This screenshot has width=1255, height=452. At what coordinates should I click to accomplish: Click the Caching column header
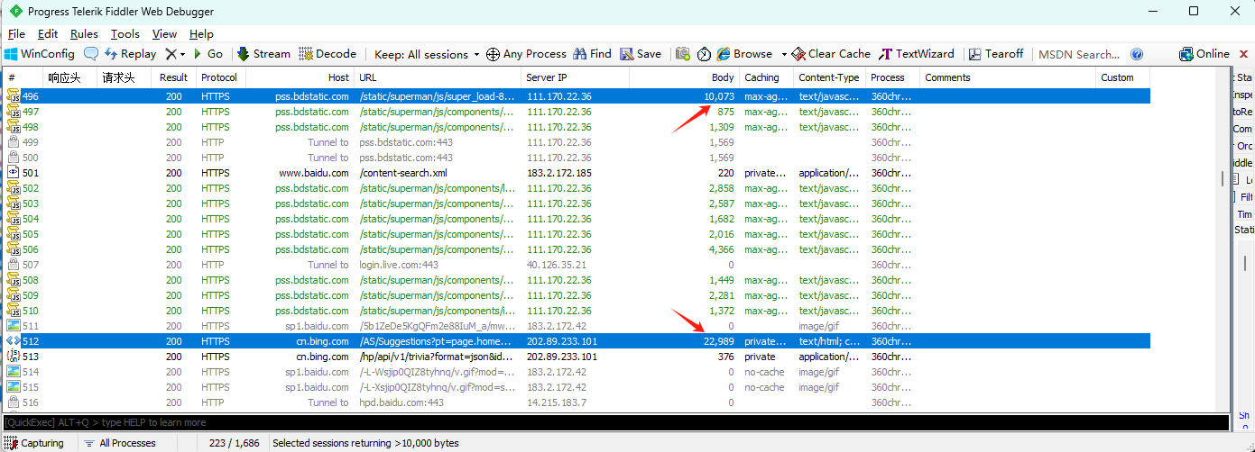(767, 77)
